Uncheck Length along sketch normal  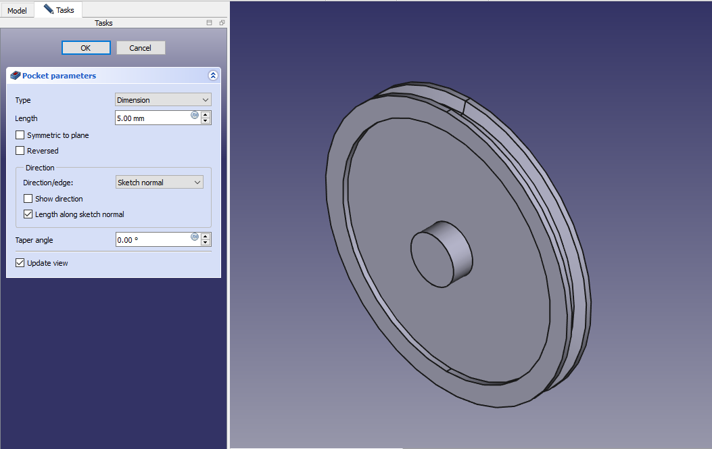[28, 214]
